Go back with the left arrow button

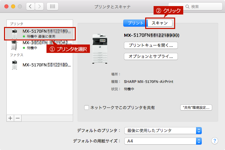coord(30,6)
